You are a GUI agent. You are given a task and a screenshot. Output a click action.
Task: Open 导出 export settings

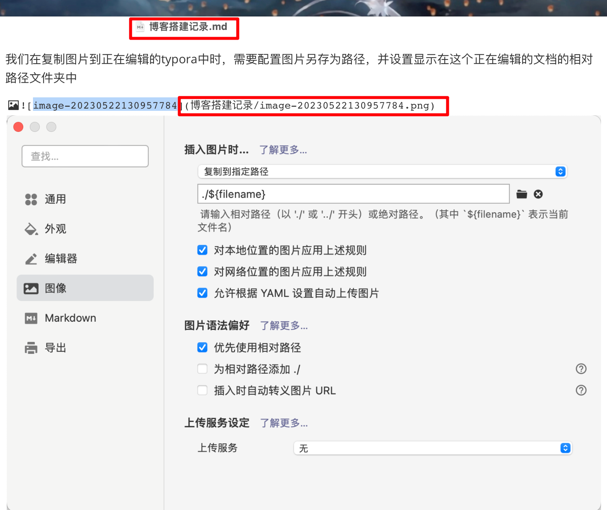tap(55, 348)
